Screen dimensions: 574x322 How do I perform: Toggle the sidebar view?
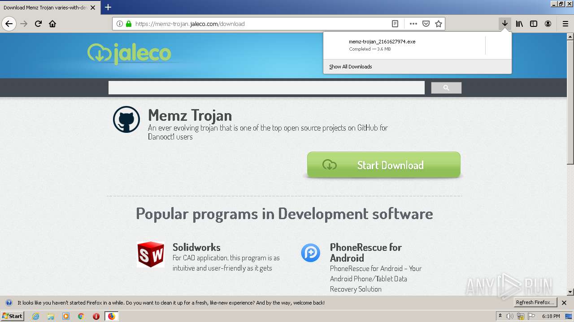[534, 24]
